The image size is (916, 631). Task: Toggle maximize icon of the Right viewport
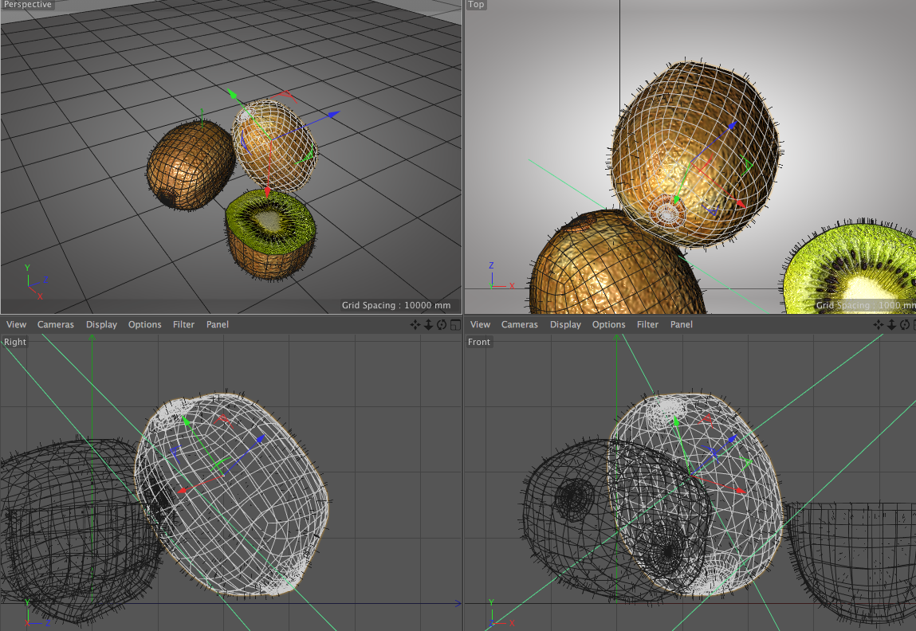click(x=454, y=324)
